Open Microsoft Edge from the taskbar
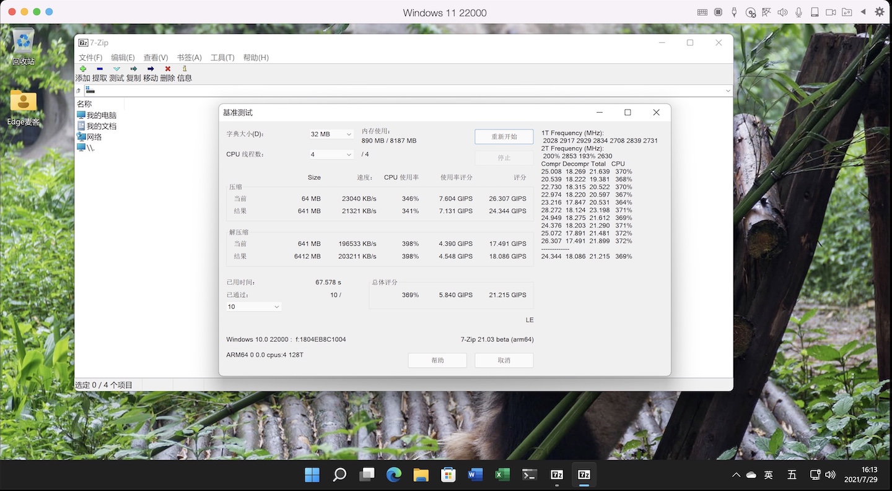892x491 pixels. point(393,474)
